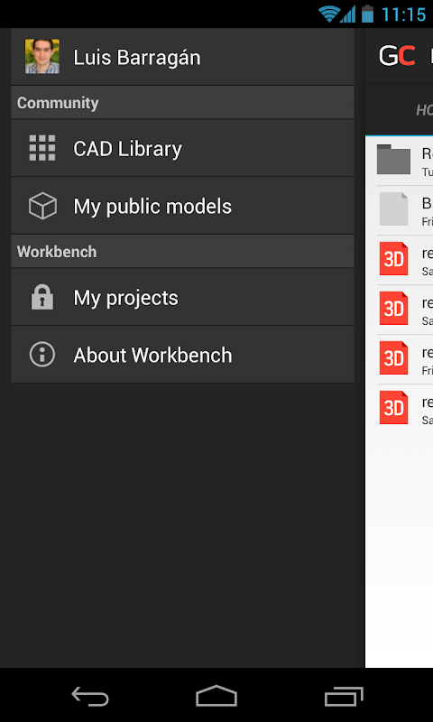Open the second red 3D file icon
This screenshot has width=433, height=722.
393,308
